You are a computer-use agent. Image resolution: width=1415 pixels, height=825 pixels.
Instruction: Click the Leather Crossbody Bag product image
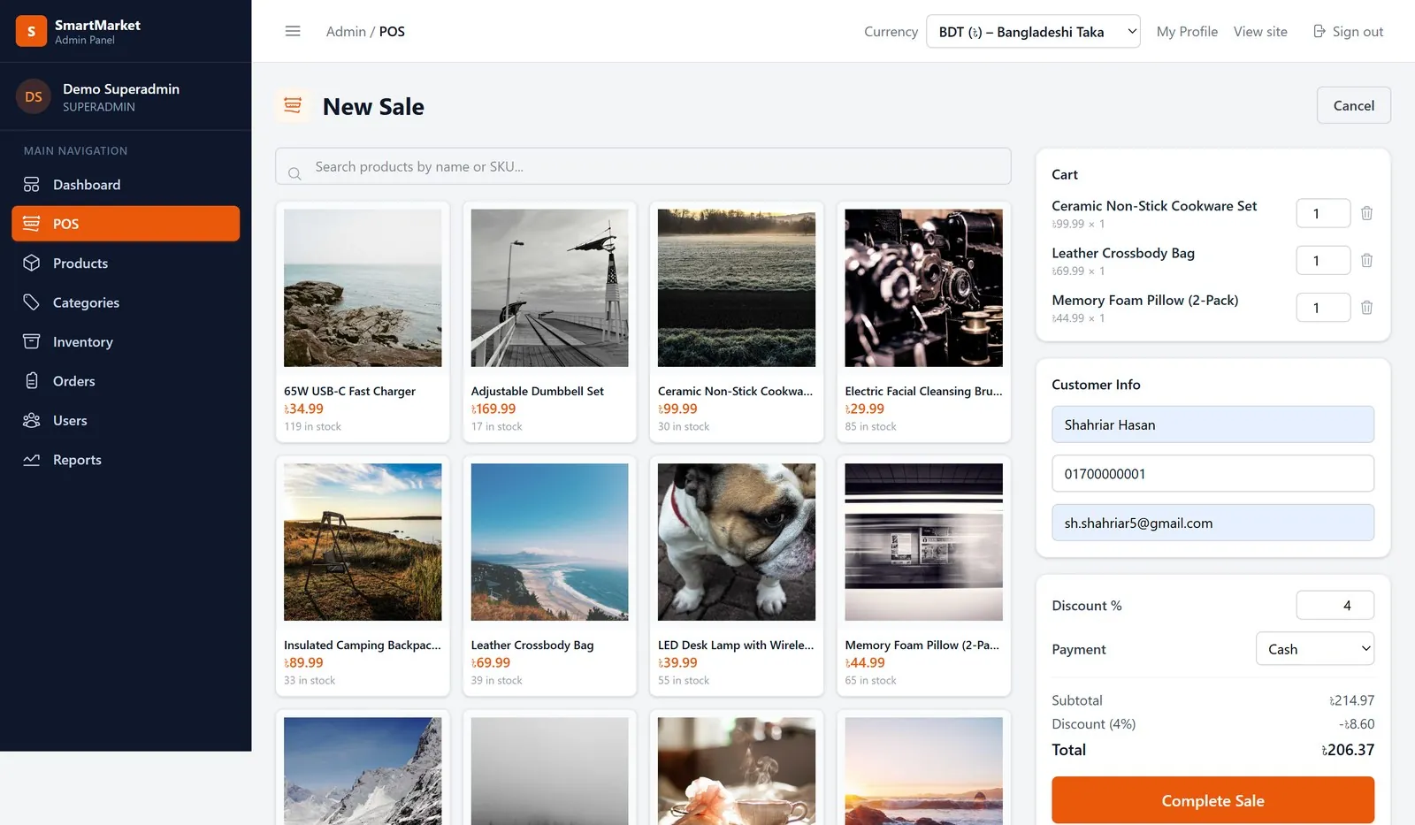pyautogui.click(x=549, y=542)
